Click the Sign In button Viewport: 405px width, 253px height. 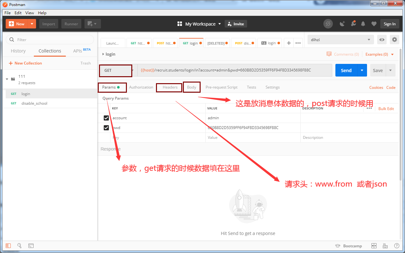[x=389, y=24]
